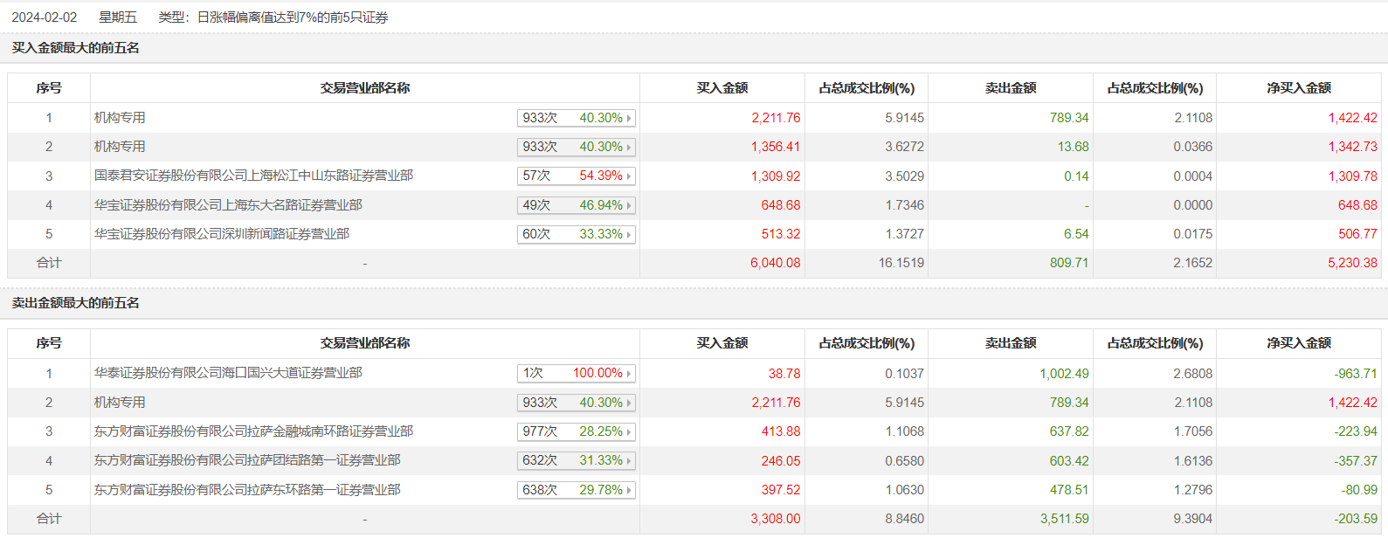Screen dimensions: 1388x538
Task: Open 华泰证券海口国兴大道证券营业部 link
Action: [x=228, y=373]
